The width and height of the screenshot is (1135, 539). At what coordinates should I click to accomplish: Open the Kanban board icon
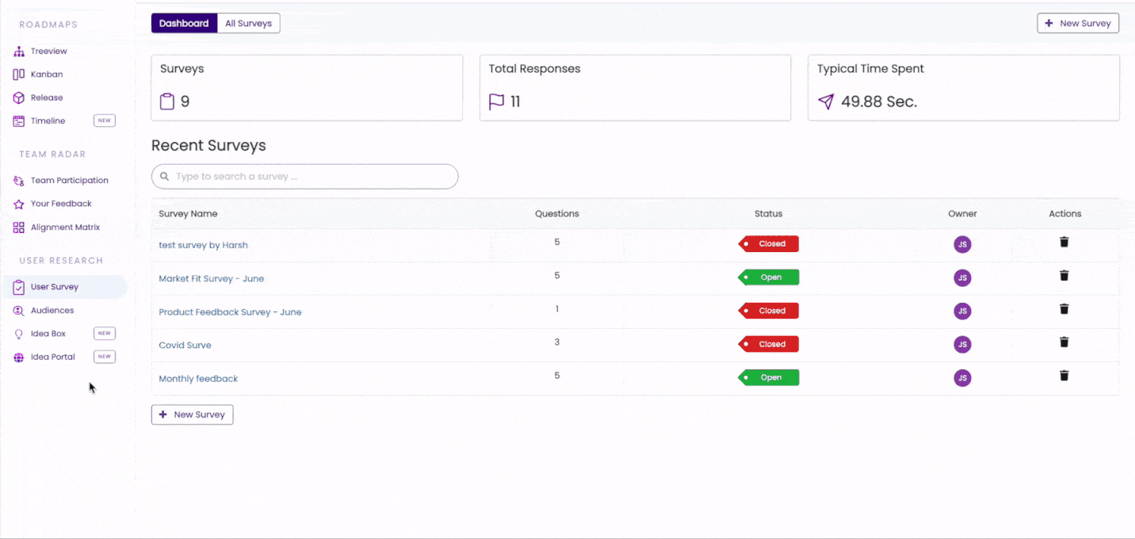tap(19, 75)
